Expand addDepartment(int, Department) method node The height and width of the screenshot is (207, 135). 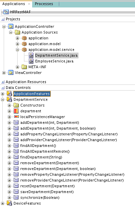pos(9,123)
